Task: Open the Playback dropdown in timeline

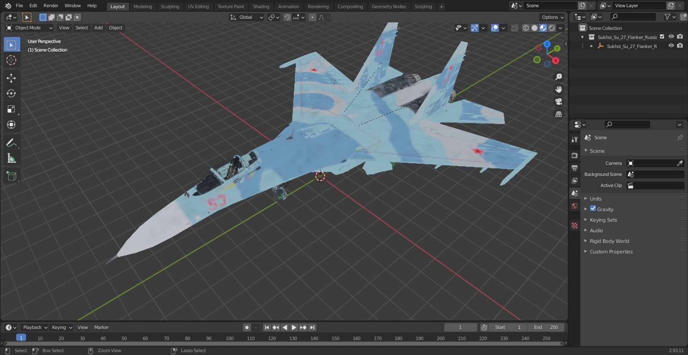Action: tap(35, 327)
